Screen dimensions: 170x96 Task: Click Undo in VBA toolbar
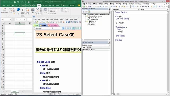click(104, 6)
